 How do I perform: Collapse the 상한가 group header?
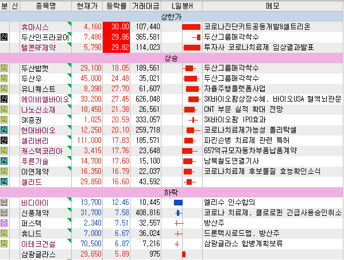click(x=171, y=17)
